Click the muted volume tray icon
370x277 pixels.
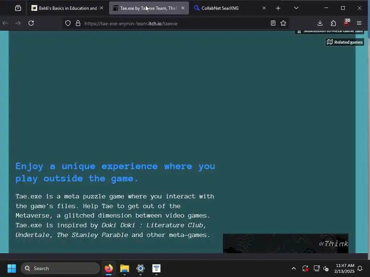[326, 268]
